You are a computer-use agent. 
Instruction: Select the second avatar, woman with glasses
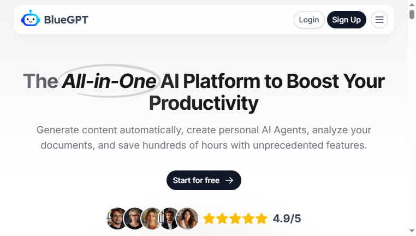(x=134, y=219)
